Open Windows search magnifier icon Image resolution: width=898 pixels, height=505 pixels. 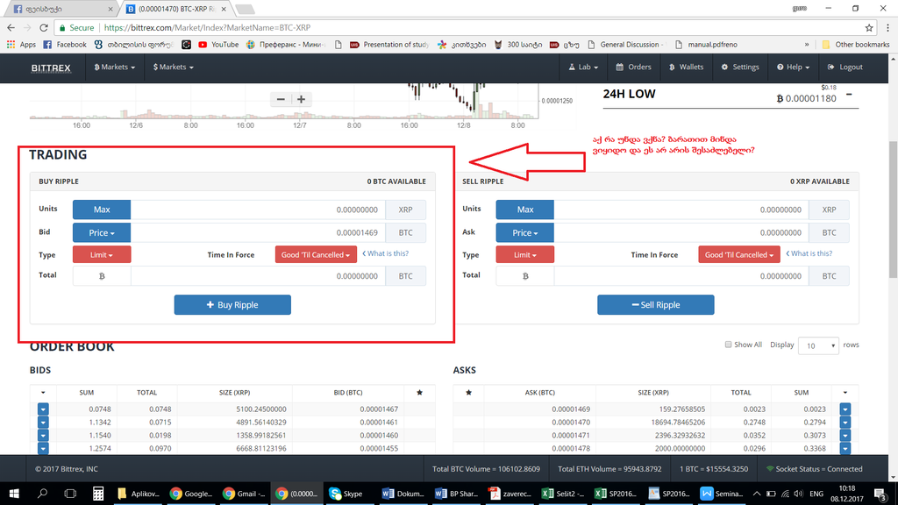(42, 494)
